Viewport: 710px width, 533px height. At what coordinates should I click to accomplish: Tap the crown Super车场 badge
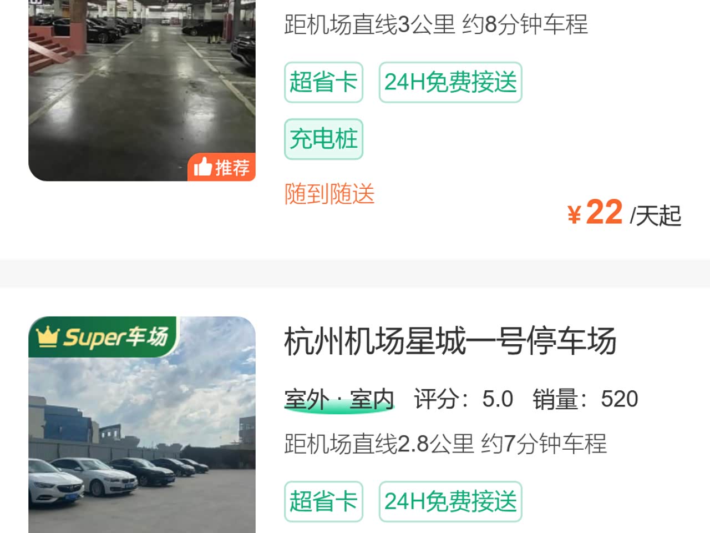(x=103, y=336)
